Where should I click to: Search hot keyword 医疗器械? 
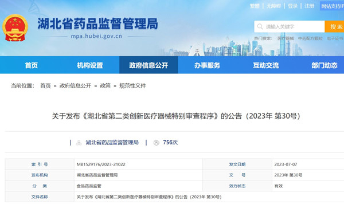point(286,38)
